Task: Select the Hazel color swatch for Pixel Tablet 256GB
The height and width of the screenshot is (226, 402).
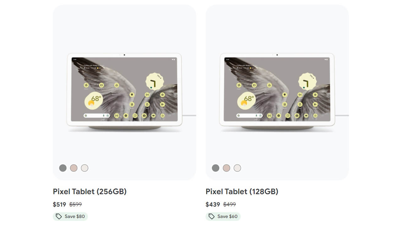Action: point(62,168)
